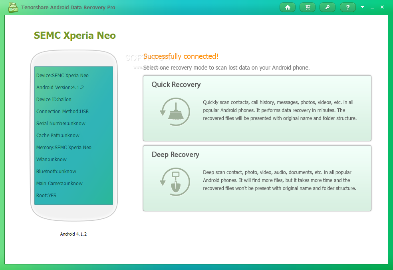
Task: Click 'Device:SEMC Xperia Neo' info line
Action: [62, 76]
